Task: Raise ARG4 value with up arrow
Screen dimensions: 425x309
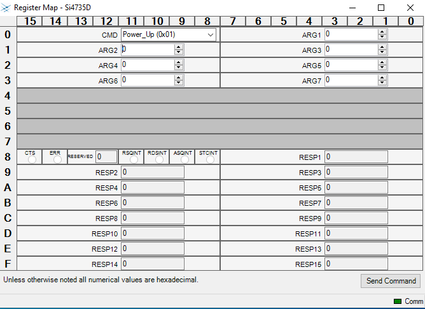Action: (178, 62)
